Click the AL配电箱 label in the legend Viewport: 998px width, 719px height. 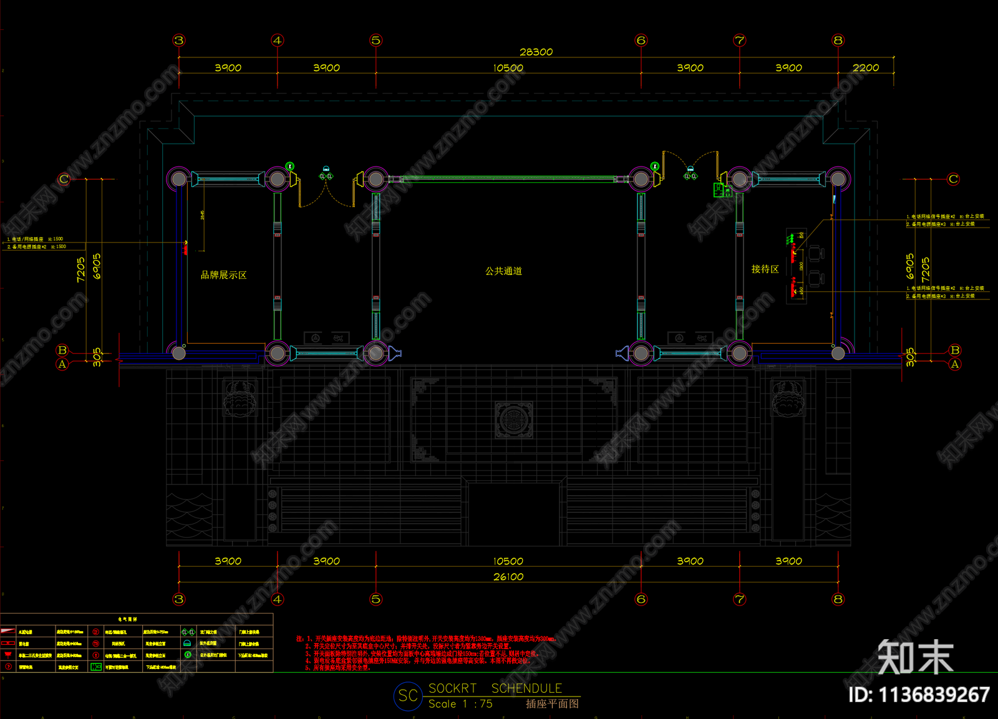point(26,632)
